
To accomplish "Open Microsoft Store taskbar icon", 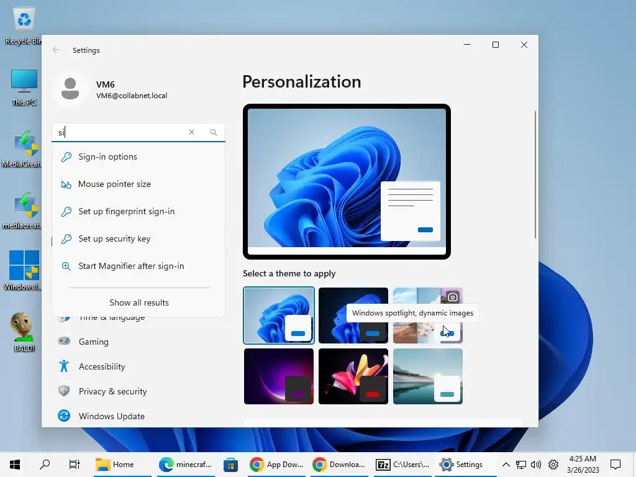I will pos(230,465).
